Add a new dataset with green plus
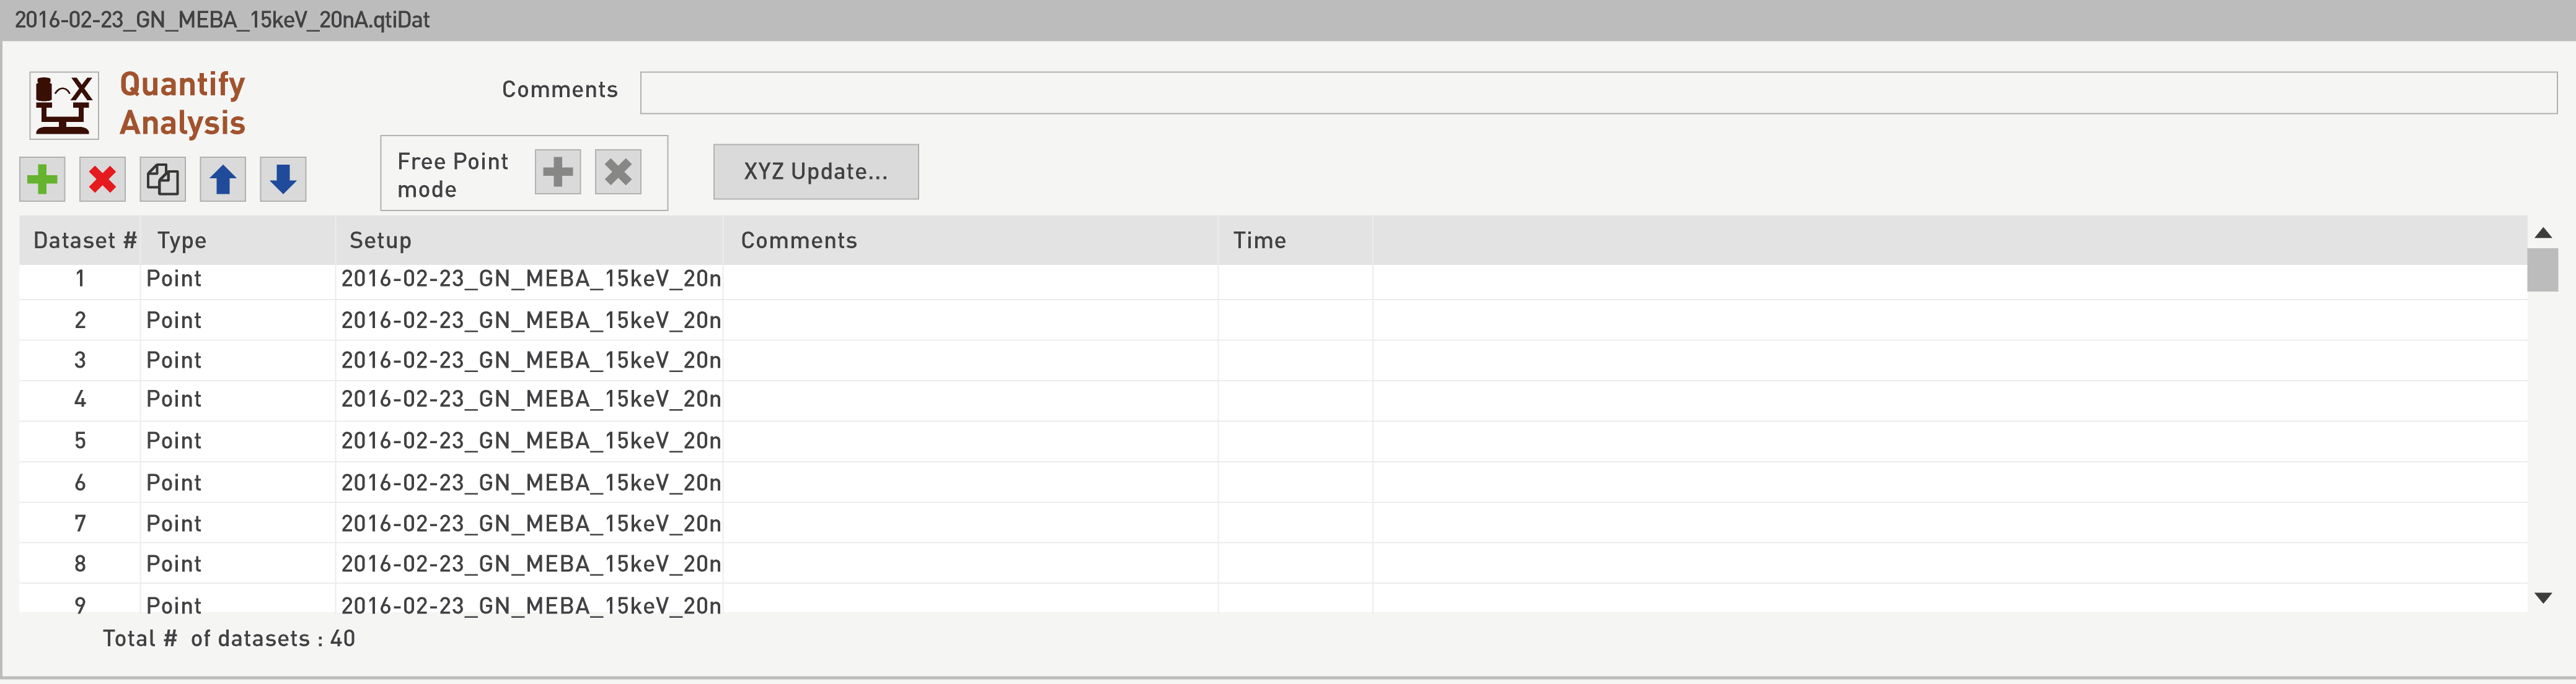 click(x=42, y=180)
